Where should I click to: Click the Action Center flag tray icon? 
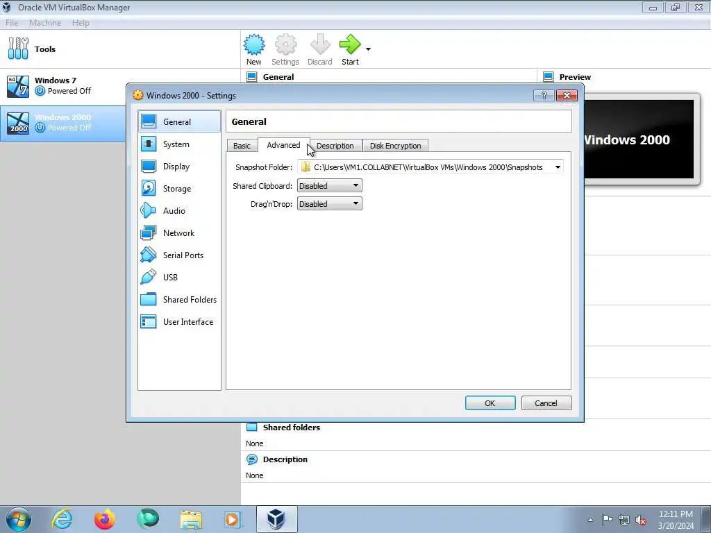click(x=607, y=520)
